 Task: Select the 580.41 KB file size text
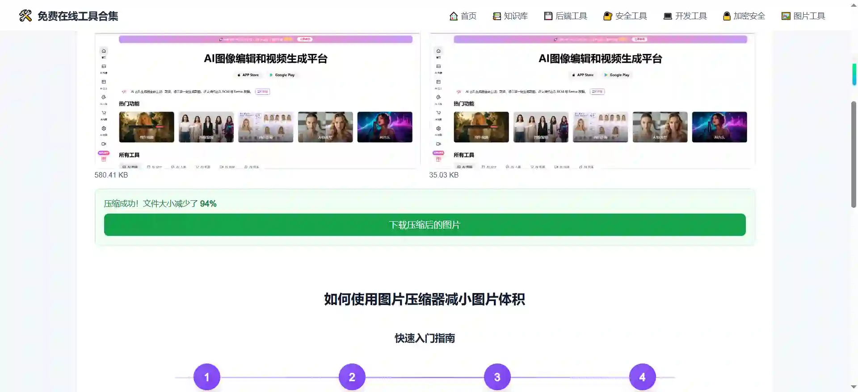pos(111,175)
